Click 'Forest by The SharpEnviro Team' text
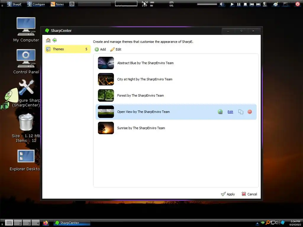Screen dimensions: 303x227 pos(141,95)
